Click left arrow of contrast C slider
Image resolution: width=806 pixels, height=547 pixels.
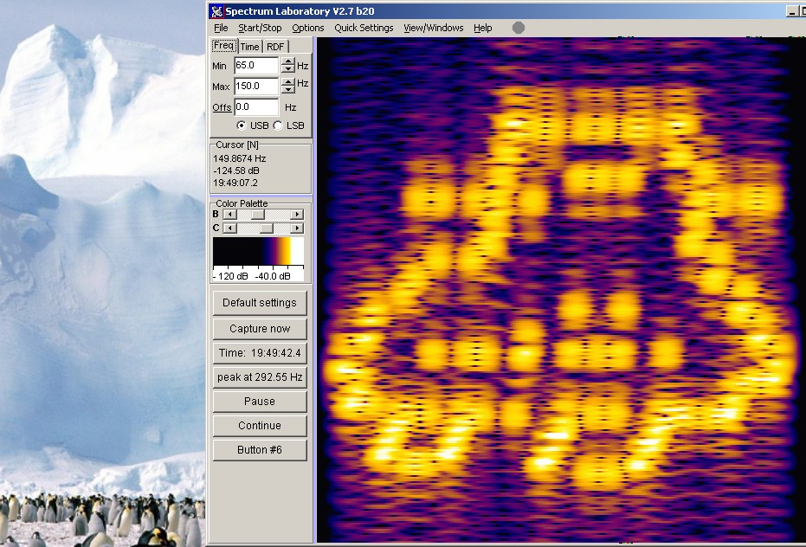coord(230,228)
